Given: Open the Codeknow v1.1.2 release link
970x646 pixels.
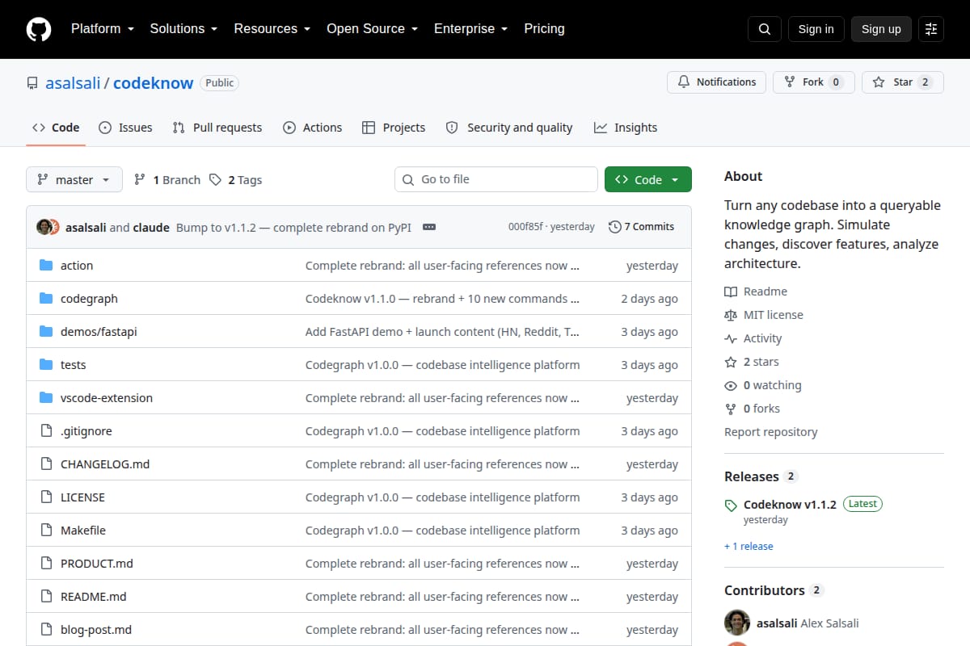Looking at the screenshot, I should [790, 505].
